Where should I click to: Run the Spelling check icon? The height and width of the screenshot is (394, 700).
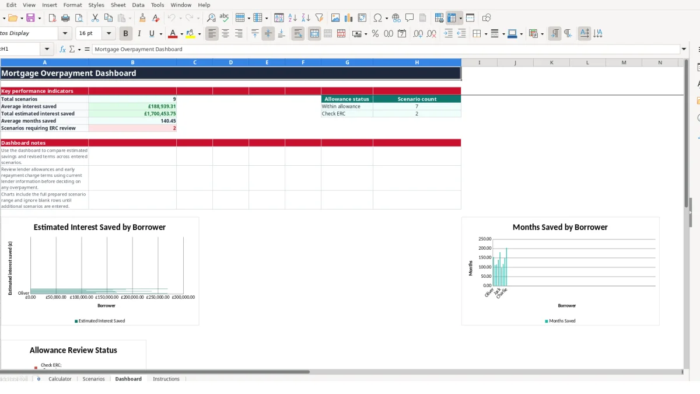pyautogui.click(x=224, y=18)
